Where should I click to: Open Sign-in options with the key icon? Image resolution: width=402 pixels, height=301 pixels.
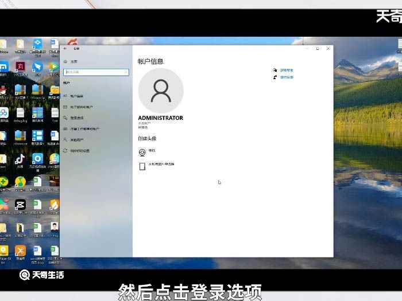[74, 118]
